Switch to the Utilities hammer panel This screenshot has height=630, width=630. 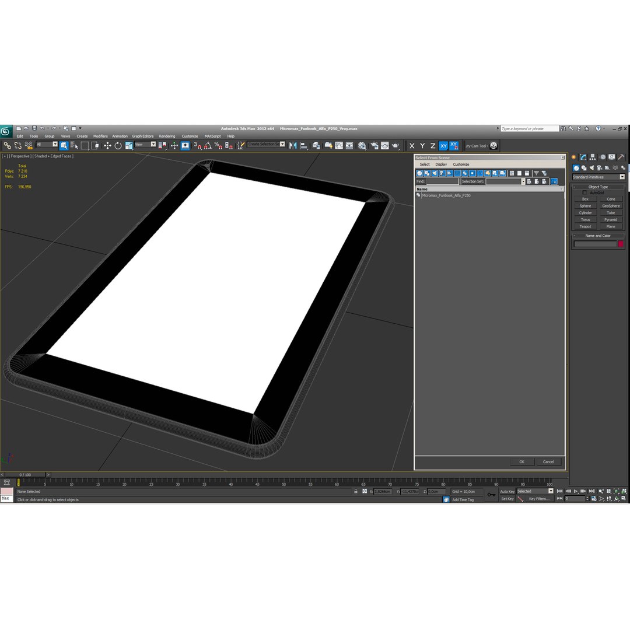(x=621, y=157)
